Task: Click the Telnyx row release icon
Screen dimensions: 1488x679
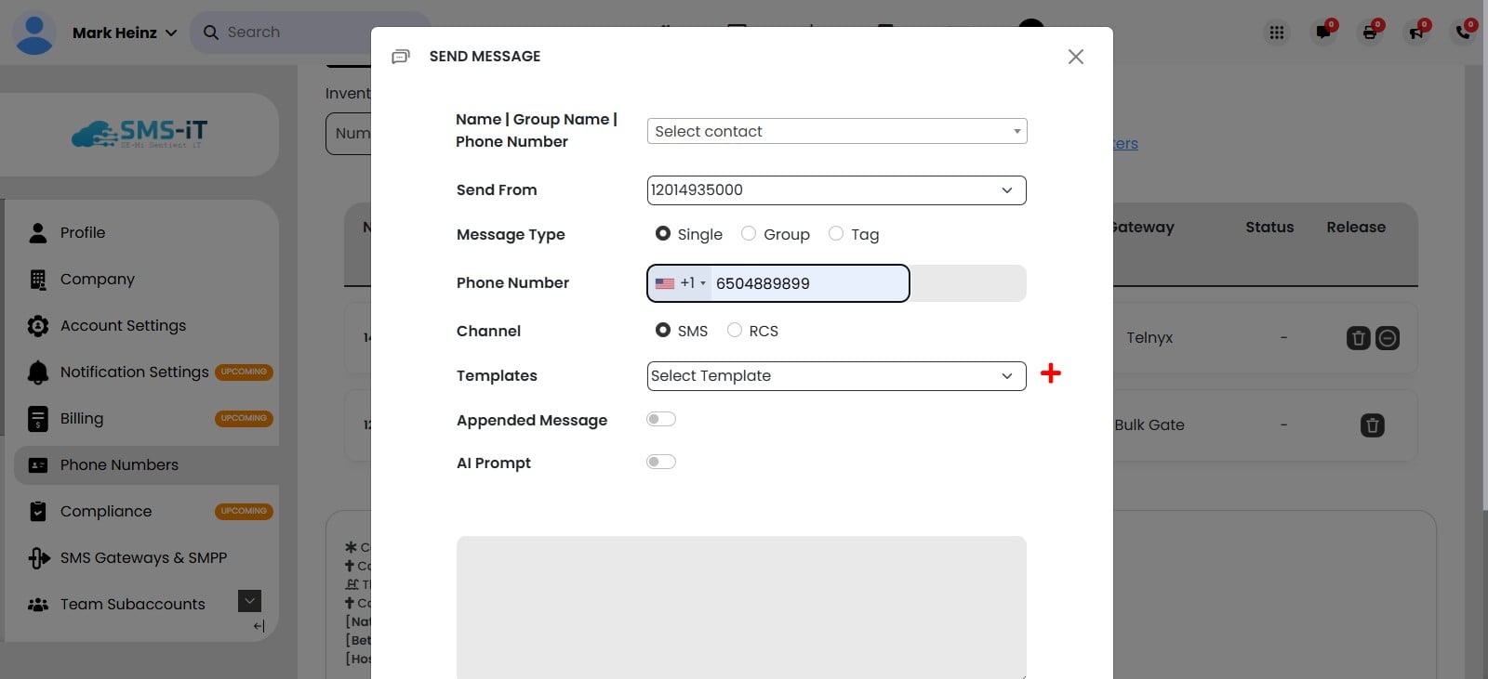Action: pos(1388,338)
